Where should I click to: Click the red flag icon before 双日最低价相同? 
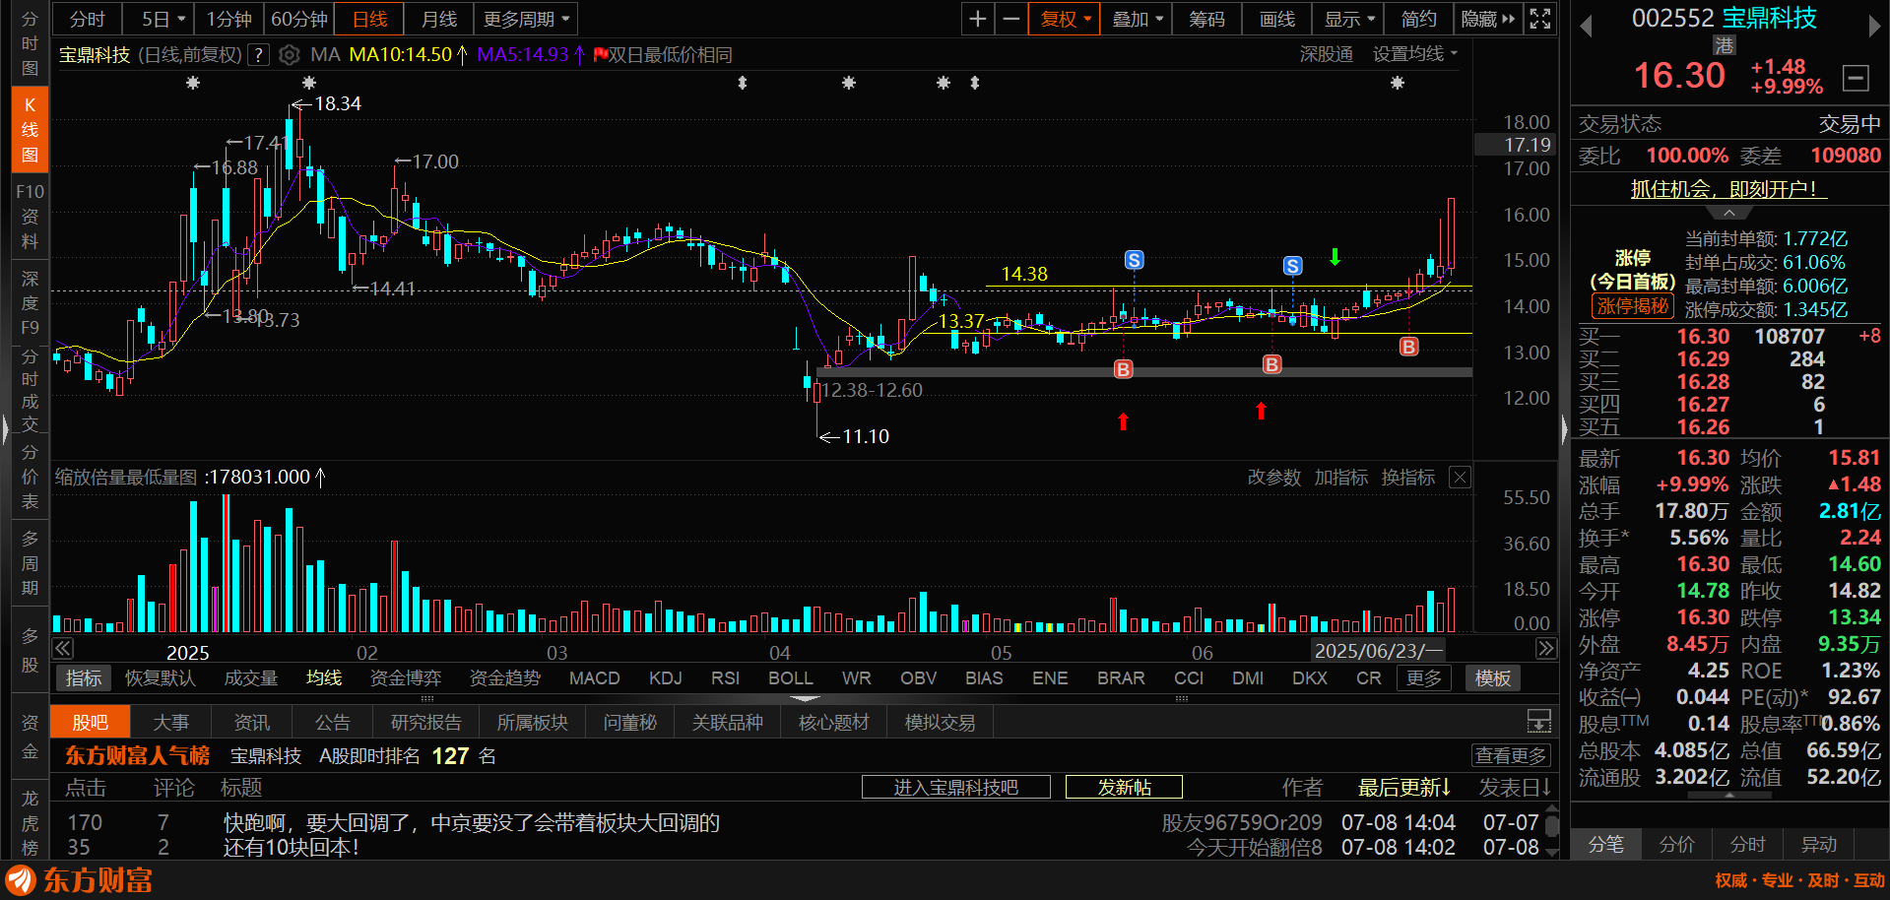click(600, 55)
